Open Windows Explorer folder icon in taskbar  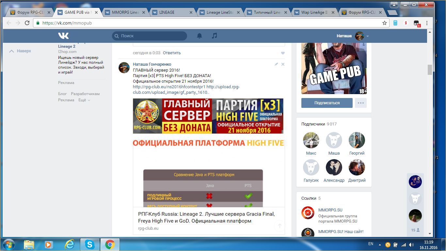click(x=29, y=244)
